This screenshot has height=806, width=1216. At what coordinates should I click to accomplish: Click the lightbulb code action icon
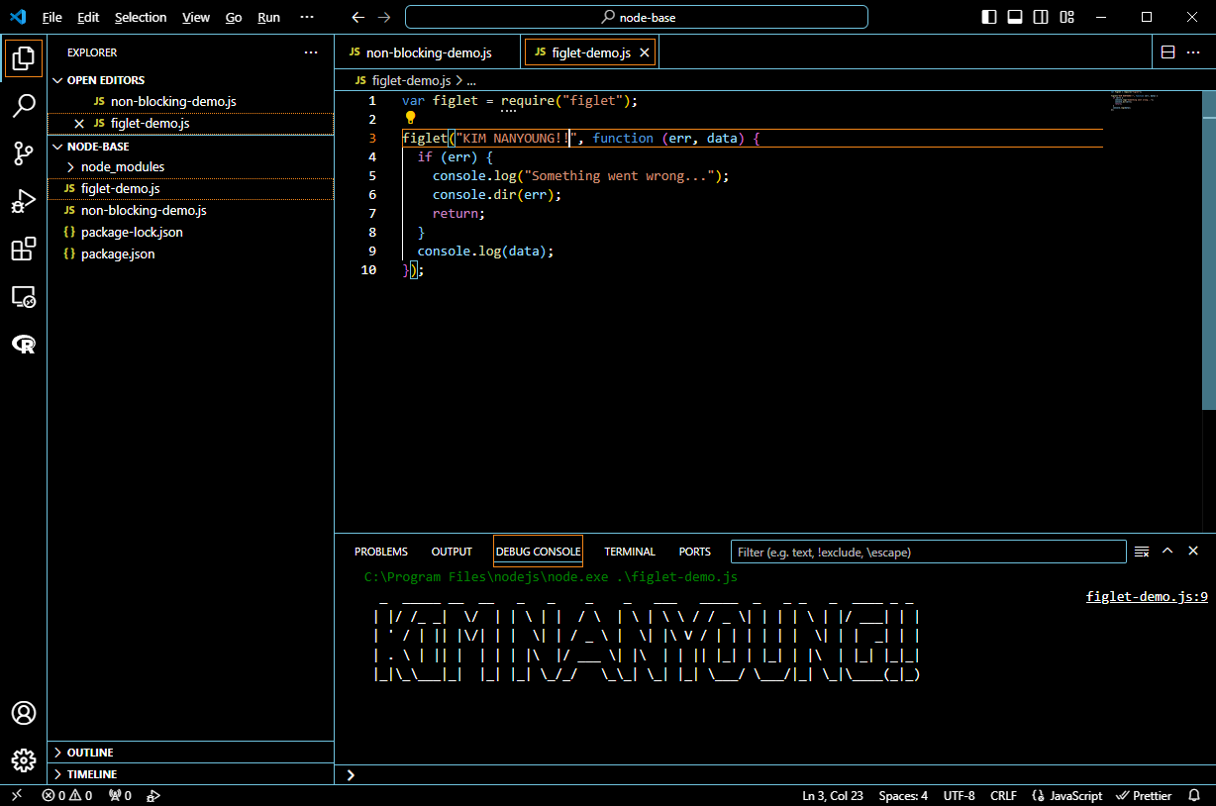(411, 118)
